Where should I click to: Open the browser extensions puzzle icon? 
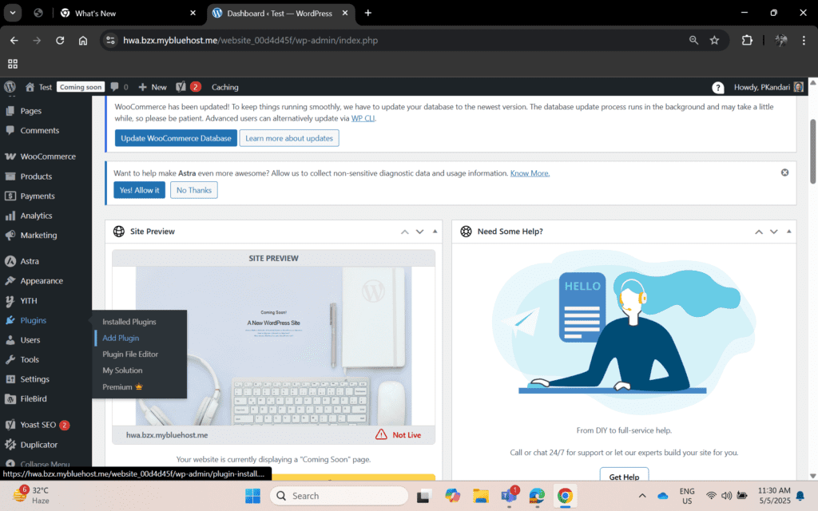(747, 40)
